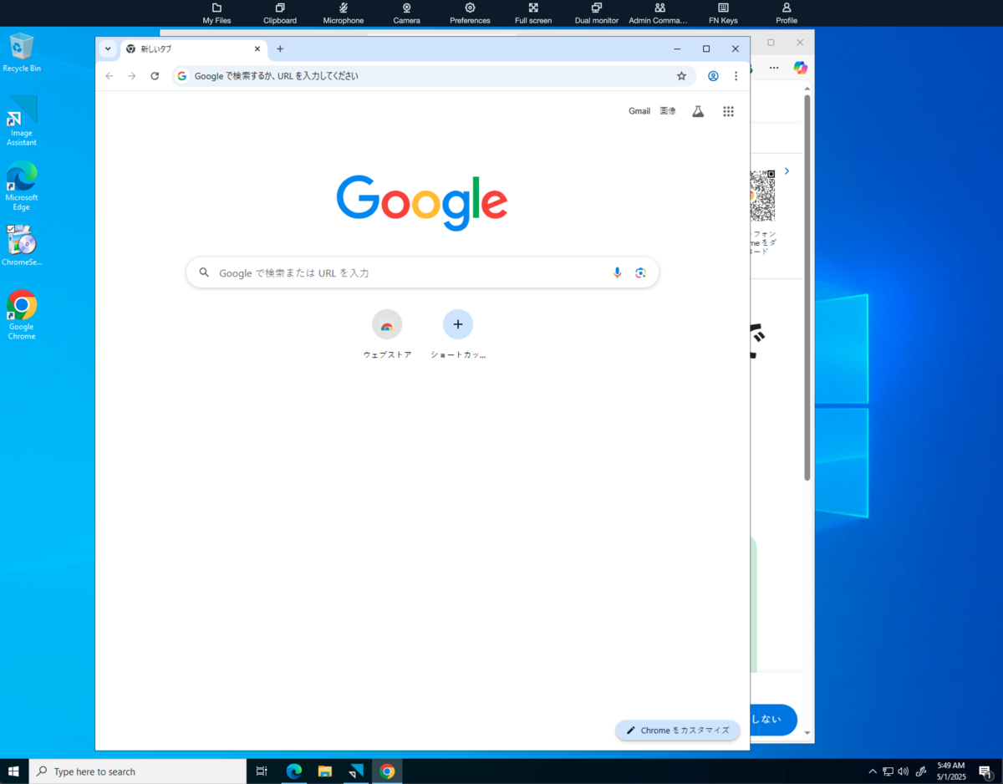Viewport: 1003px width, 784px height.
Task: Click the Chrome taskbar icon
Action: [x=387, y=771]
